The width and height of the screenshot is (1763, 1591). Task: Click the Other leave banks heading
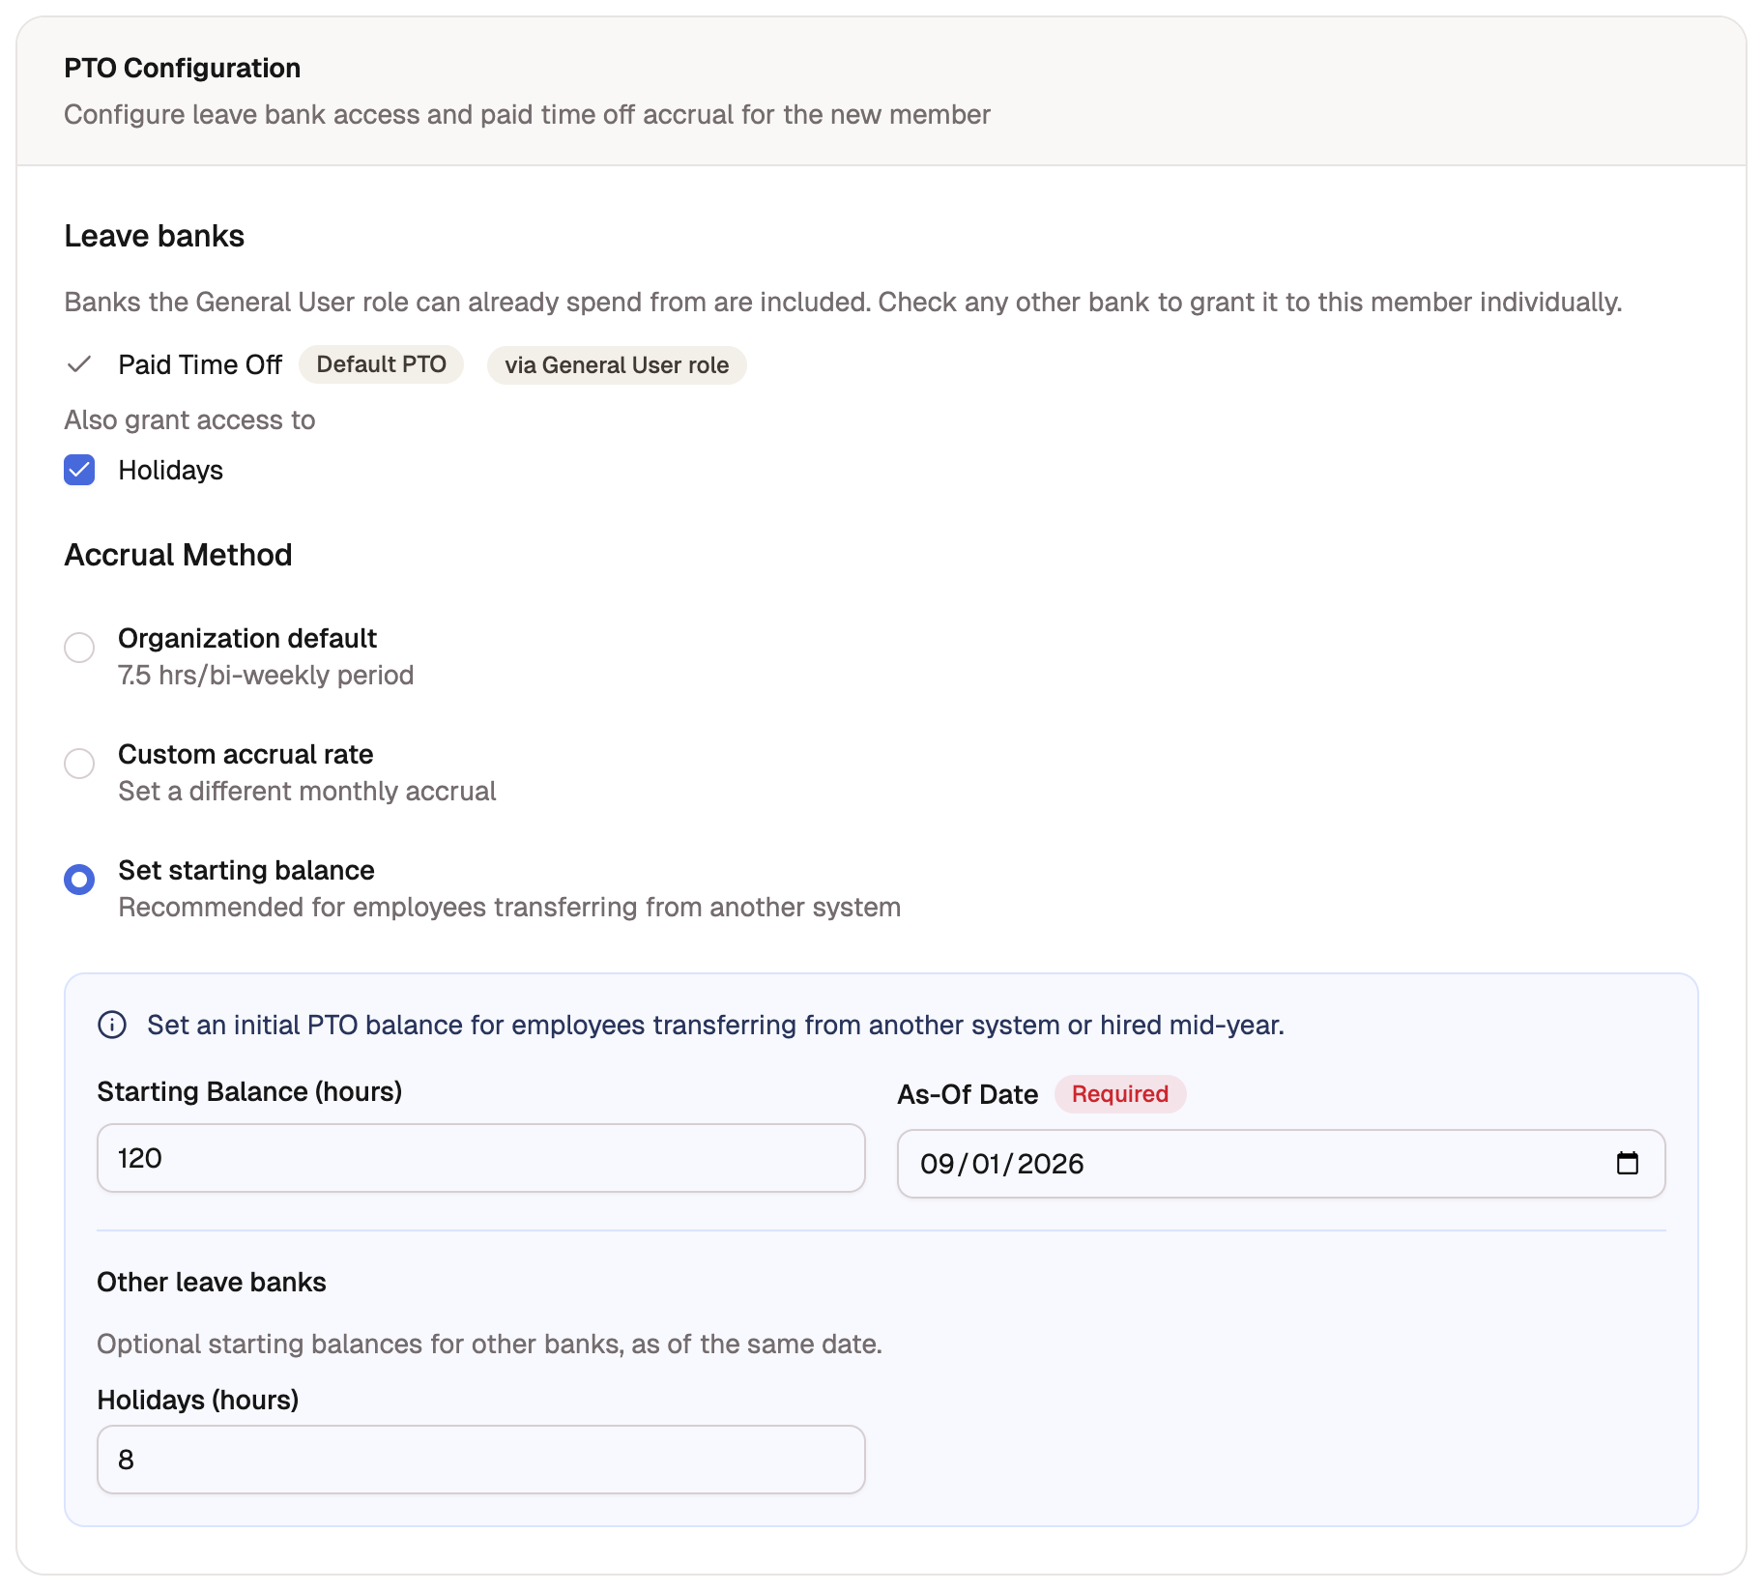click(x=211, y=1282)
